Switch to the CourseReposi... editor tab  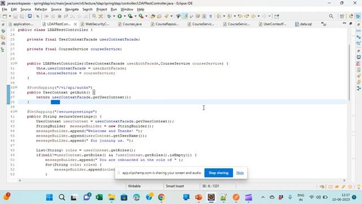pos(165,24)
